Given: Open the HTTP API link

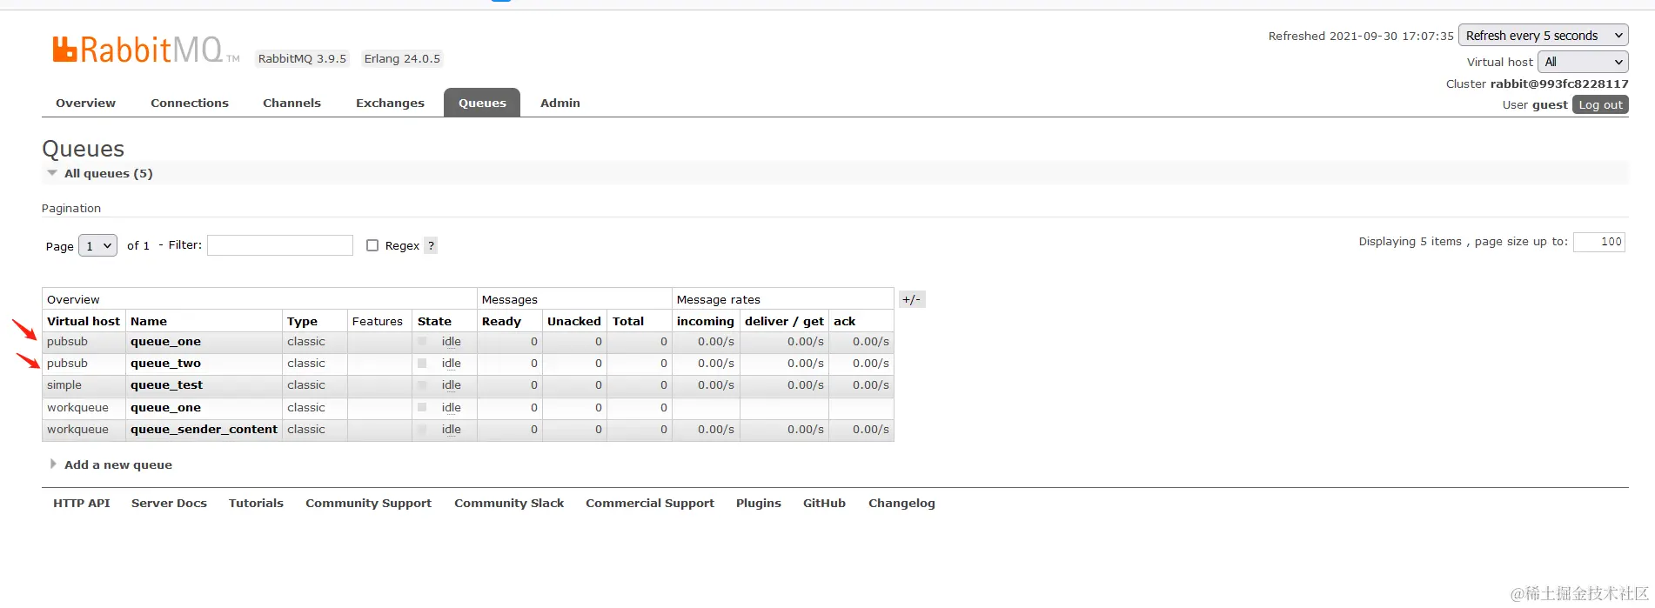Looking at the screenshot, I should pos(82,503).
